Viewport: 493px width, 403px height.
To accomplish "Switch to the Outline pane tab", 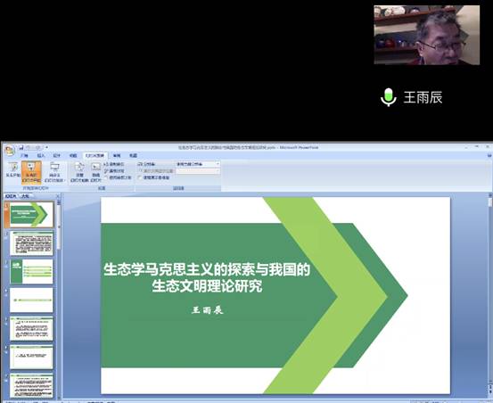I will coord(25,196).
